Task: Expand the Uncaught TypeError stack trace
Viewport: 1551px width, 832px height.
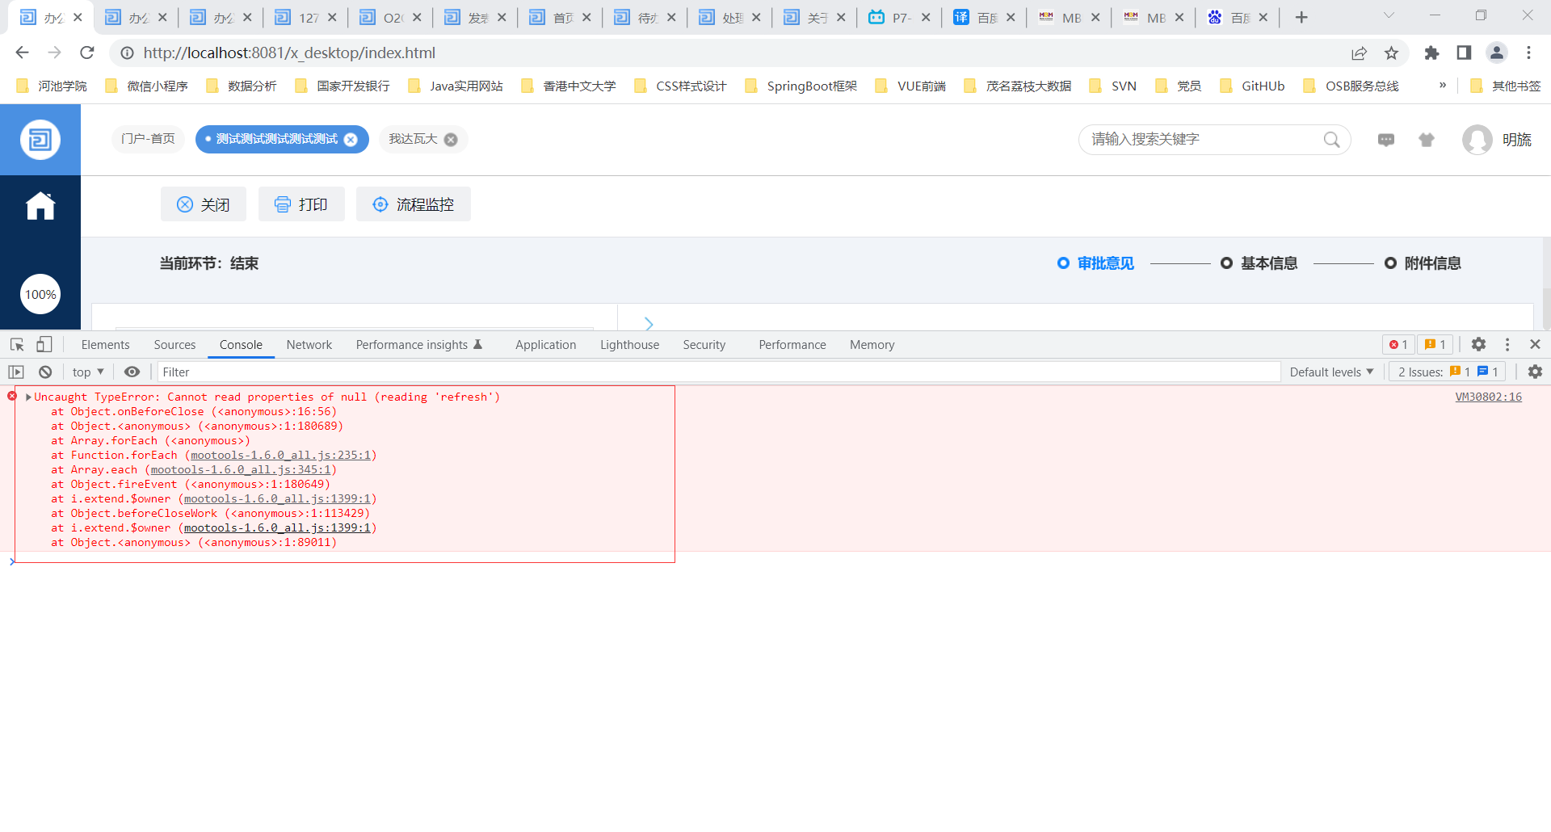Action: pyautogui.click(x=29, y=397)
